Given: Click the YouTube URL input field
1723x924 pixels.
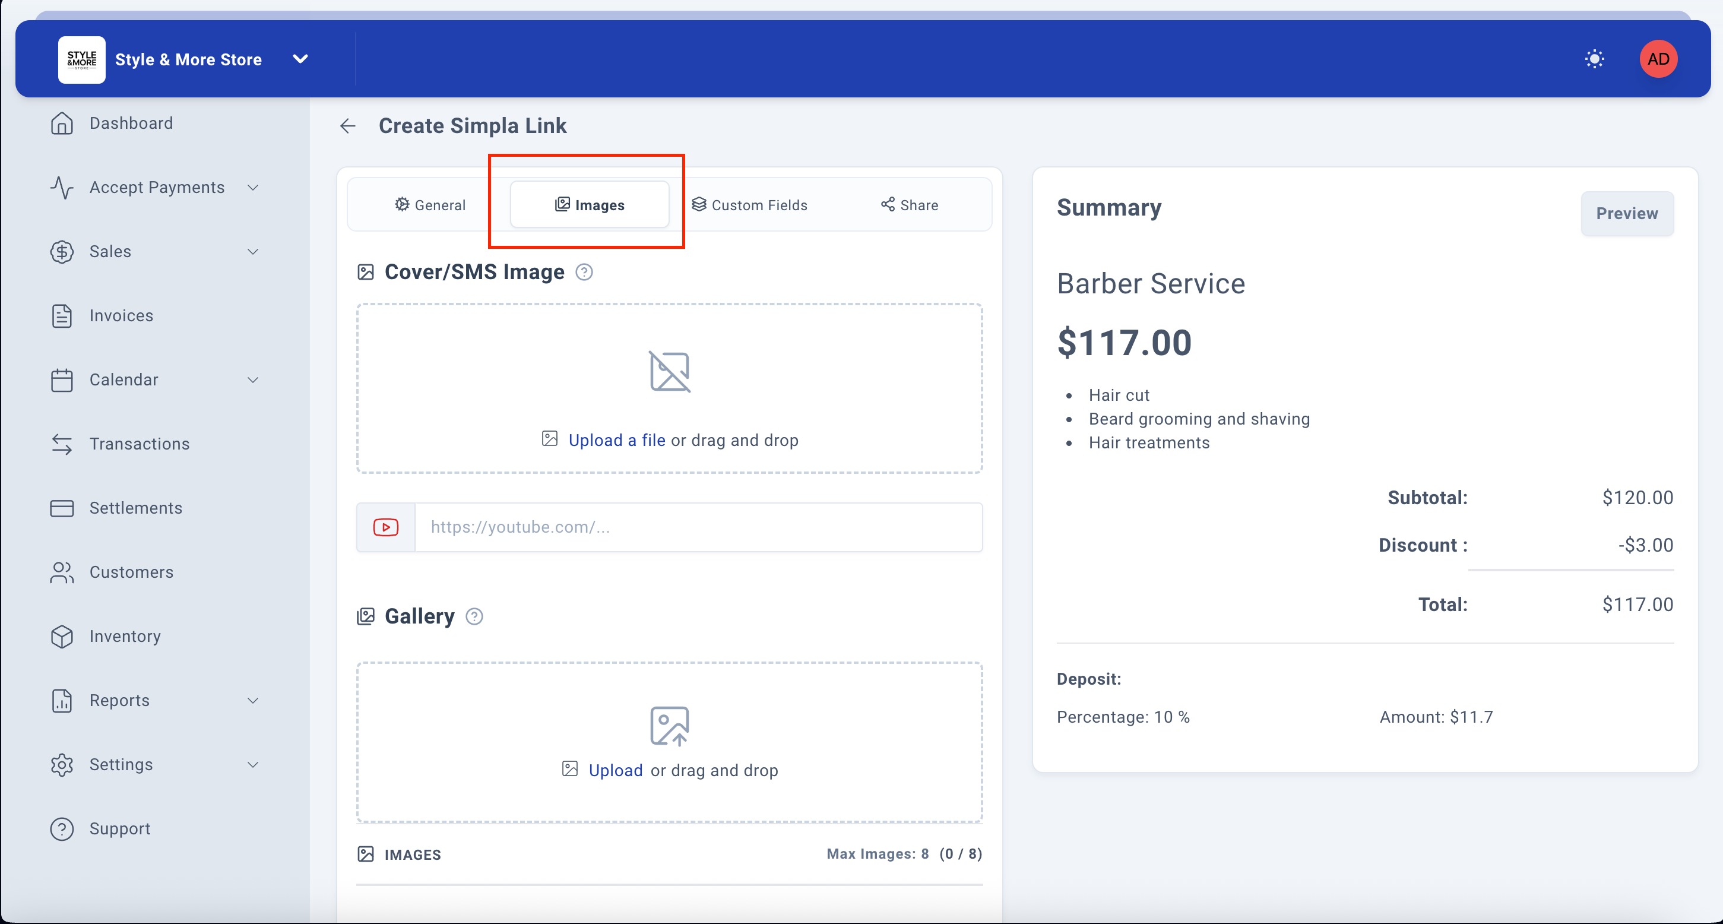Looking at the screenshot, I should click(698, 527).
